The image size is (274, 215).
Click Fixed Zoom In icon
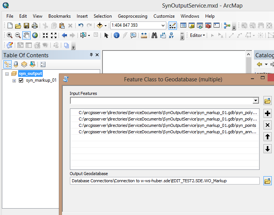45,35
